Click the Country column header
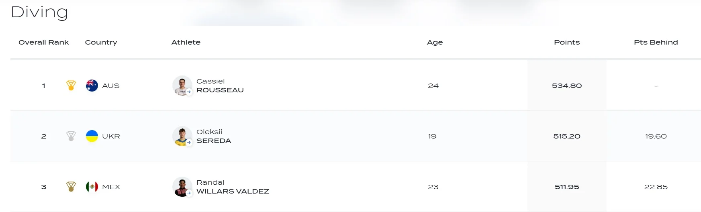 click(x=101, y=42)
